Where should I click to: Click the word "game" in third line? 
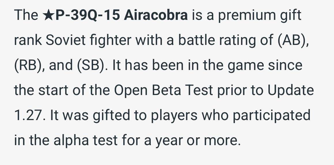click(245, 65)
